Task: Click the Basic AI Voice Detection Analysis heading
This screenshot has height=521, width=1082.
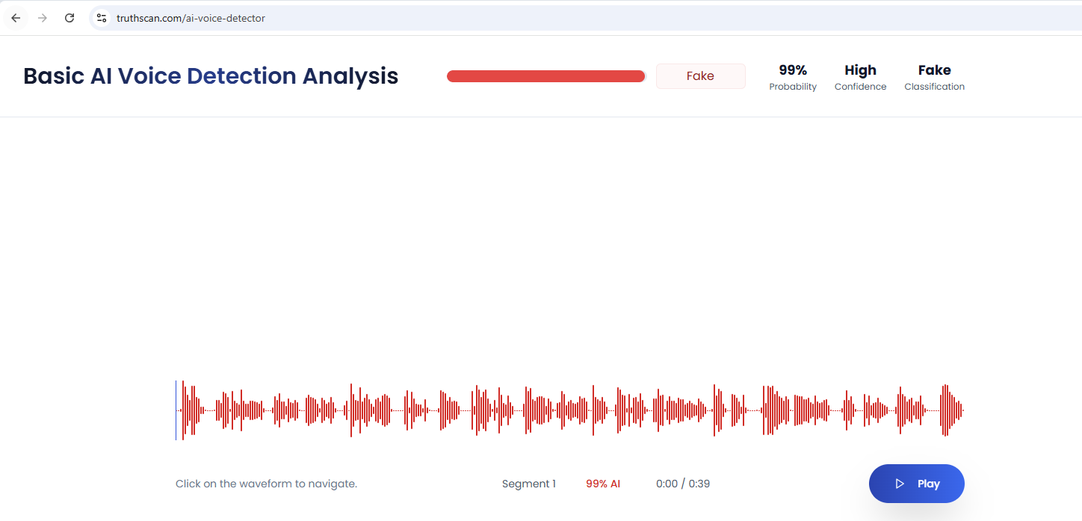Action: click(x=211, y=76)
